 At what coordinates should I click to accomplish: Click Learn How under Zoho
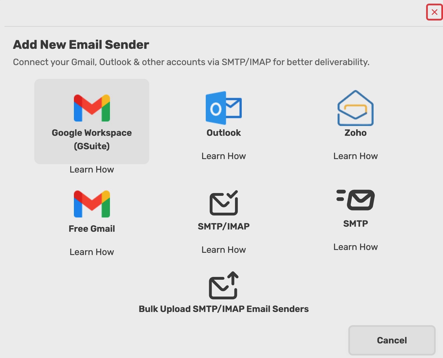[x=355, y=156]
